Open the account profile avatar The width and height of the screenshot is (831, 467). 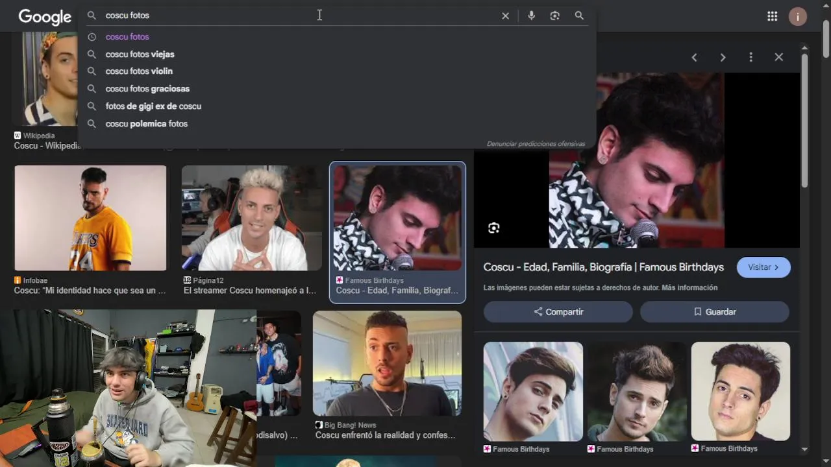[798, 16]
